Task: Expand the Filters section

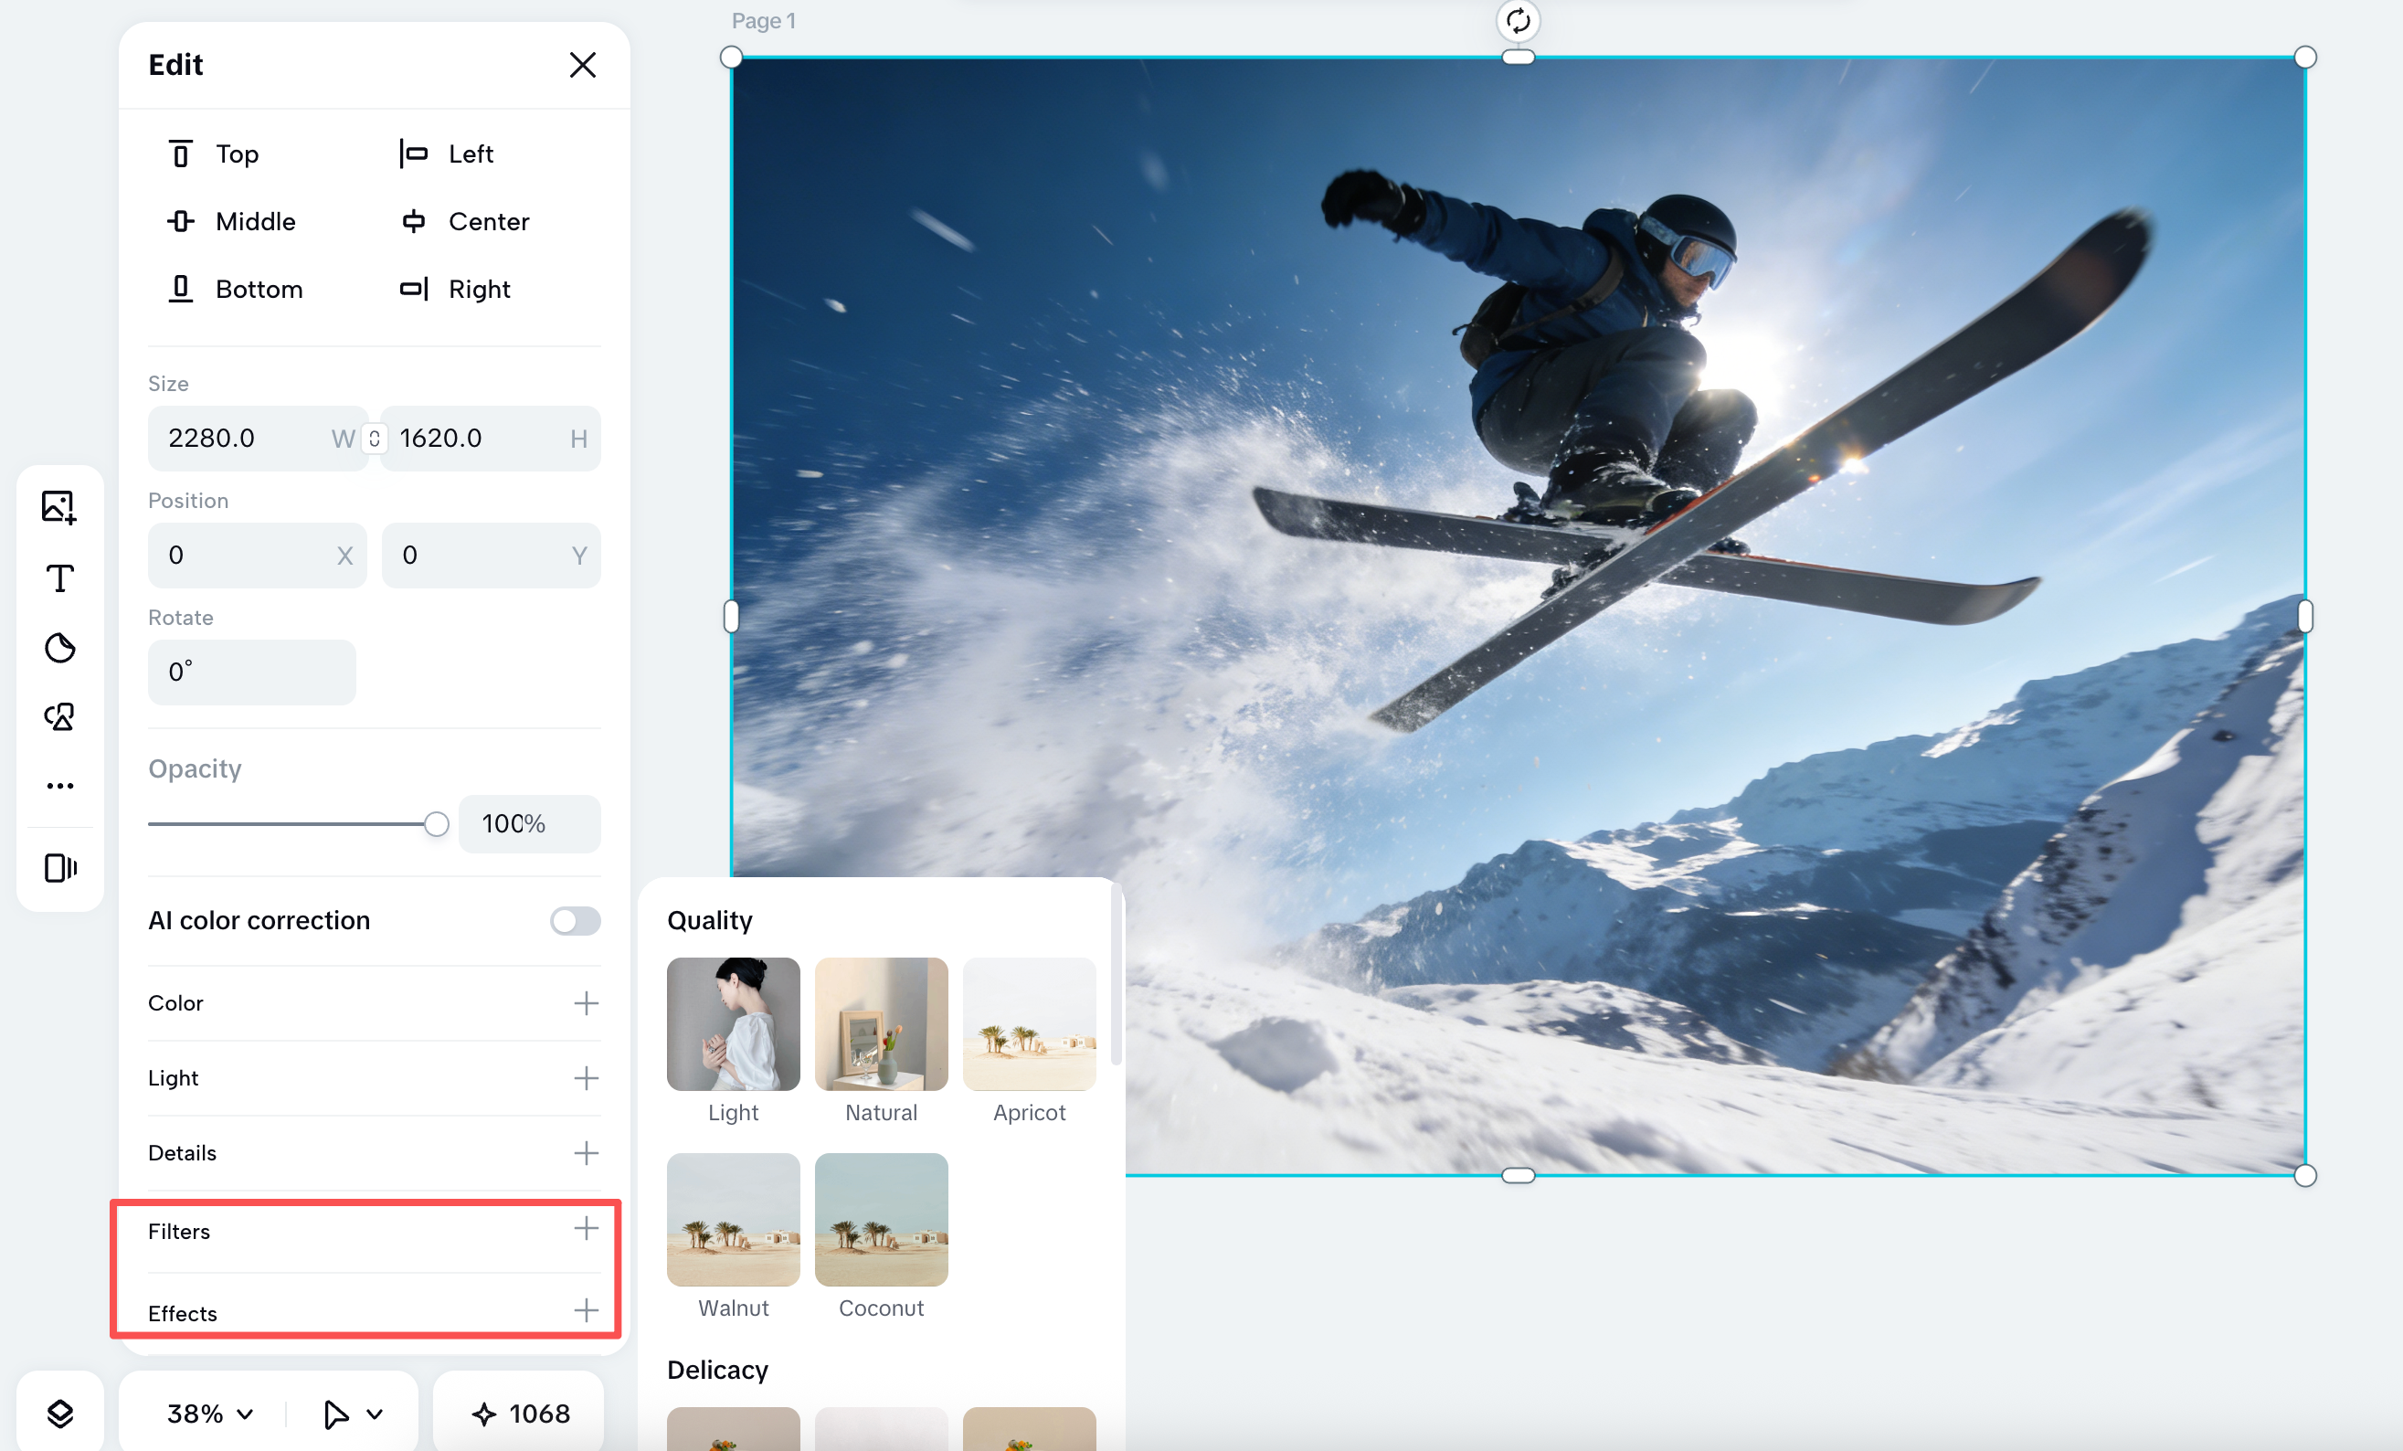Action: 585,1229
